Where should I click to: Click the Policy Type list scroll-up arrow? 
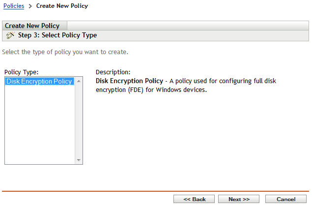tap(79, 81)
